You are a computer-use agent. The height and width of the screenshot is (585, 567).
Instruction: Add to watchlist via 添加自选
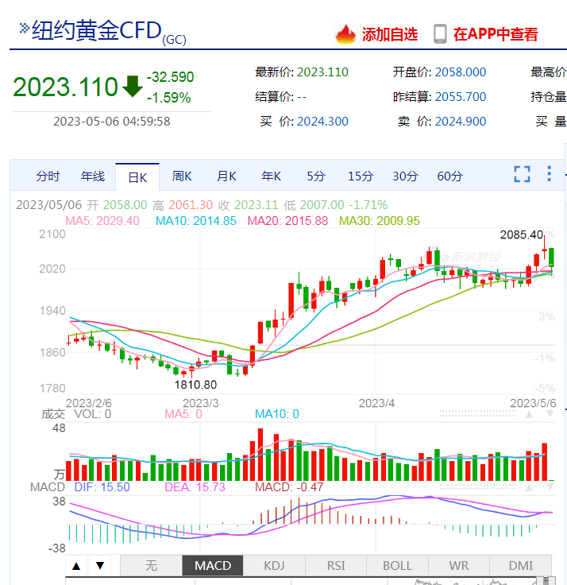[390, 34]
